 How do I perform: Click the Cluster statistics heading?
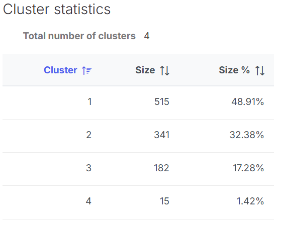(x=57, y=9)
